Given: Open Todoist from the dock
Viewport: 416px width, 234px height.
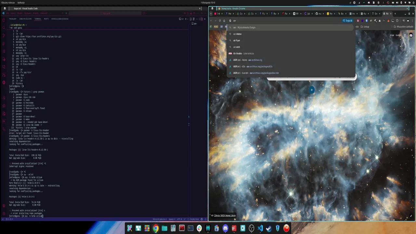Looking at the screenshot, I should coord(234,228).
